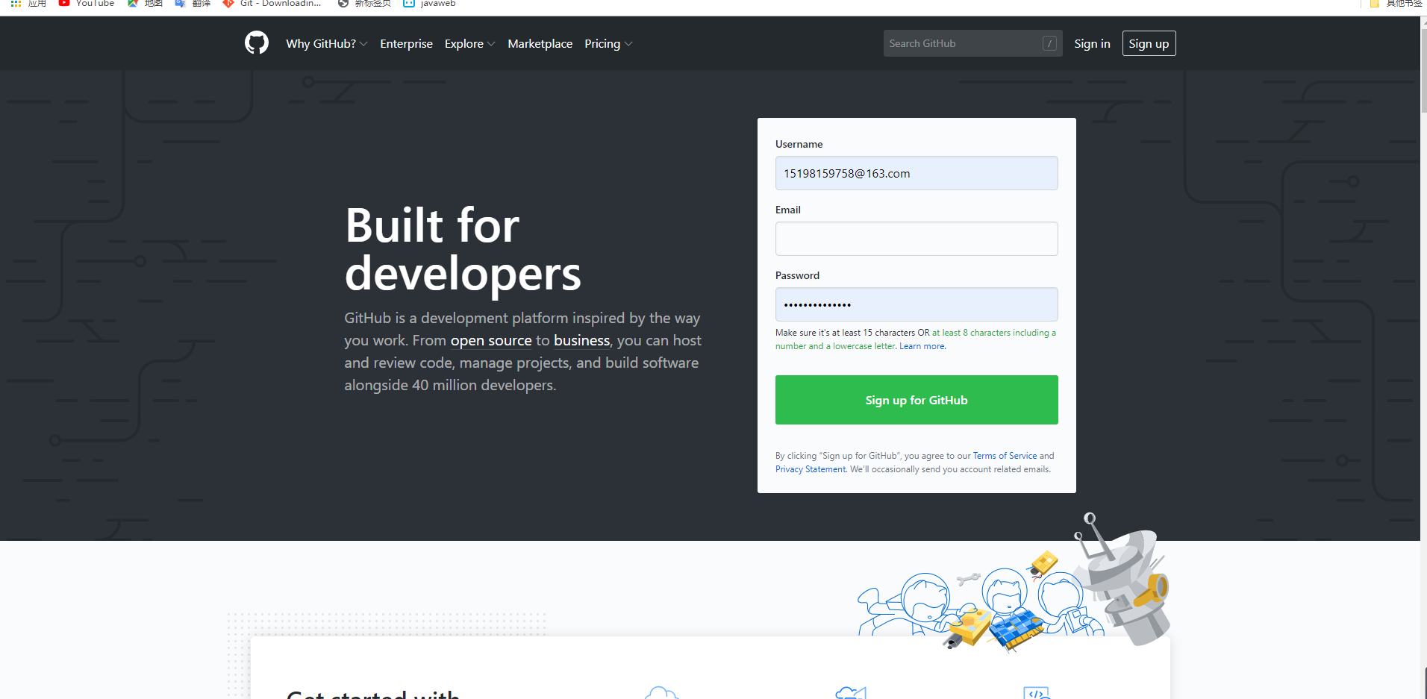Image resolution: width=1427 pixels, height=699 pixels.
Task: Expand the Explore dropdown menu
Action: pos(469,43)
